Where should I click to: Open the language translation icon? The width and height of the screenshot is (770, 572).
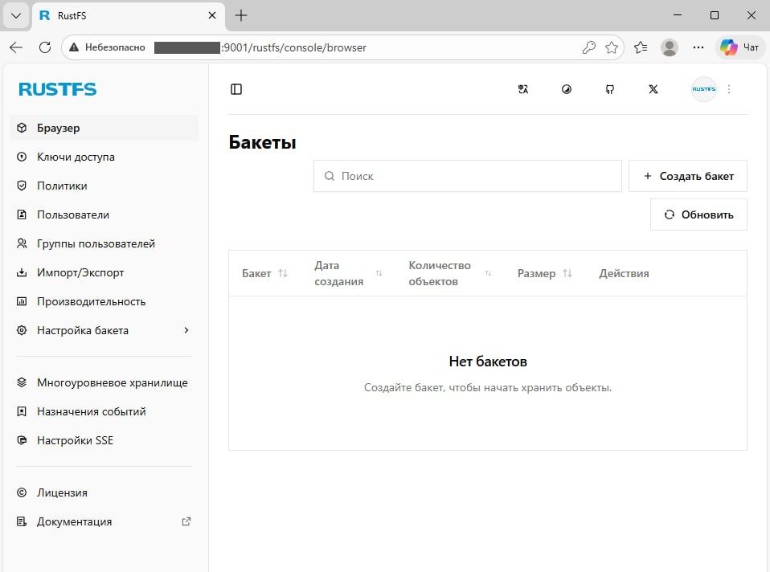(x=523, y=89)
